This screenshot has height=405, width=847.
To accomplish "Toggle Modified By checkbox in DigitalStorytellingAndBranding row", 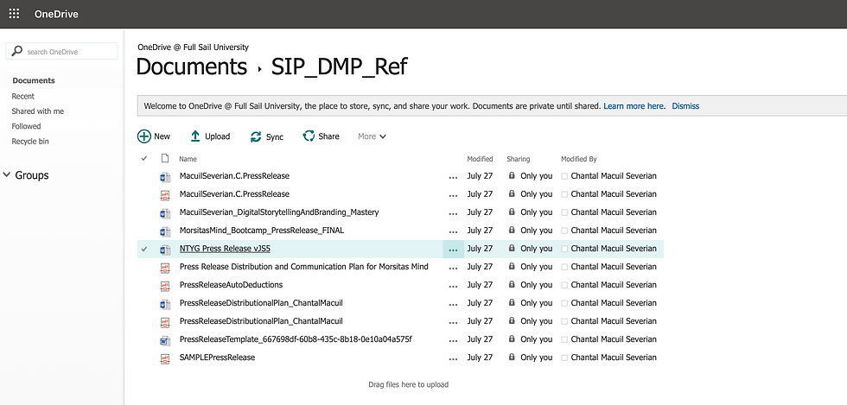I will click(x=564, y=212).
